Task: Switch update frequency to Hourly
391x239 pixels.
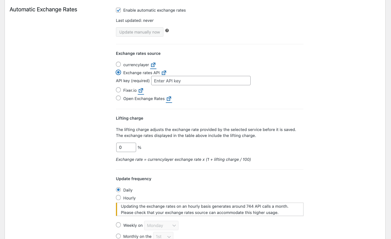Action: (x=118, y=198)
